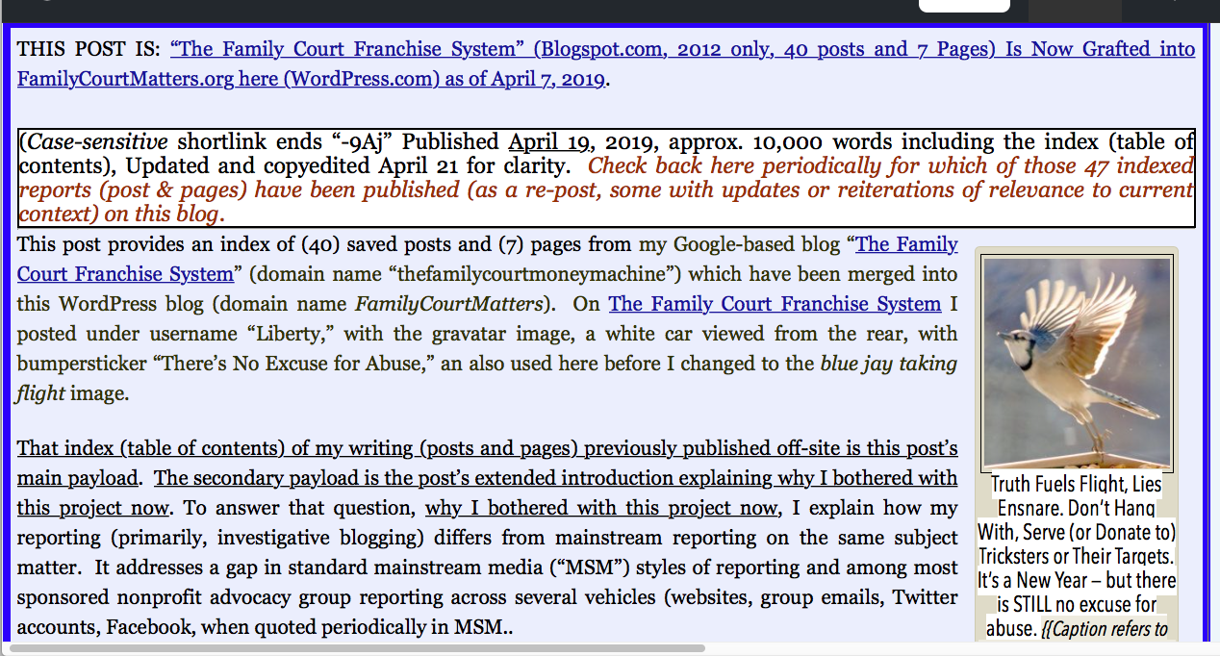Open 'The Family Court Franchise System' link before 'I posted'
Screen dimensions: 1220x656
775,304
